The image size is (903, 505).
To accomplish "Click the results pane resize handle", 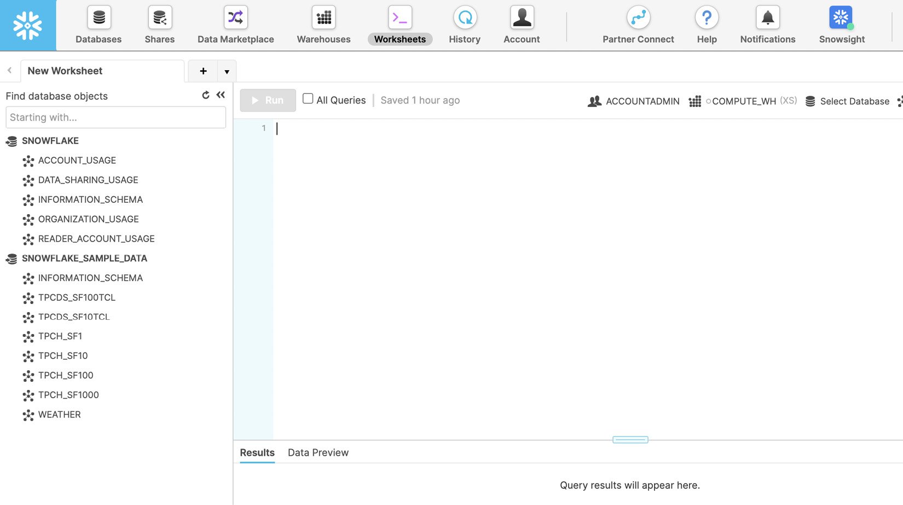I will pyautogui.click(x=630, y=440).
